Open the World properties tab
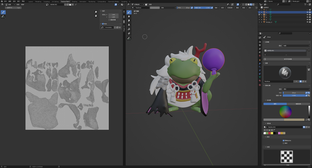This screenshot has height=168, width=312. point(260,56)
